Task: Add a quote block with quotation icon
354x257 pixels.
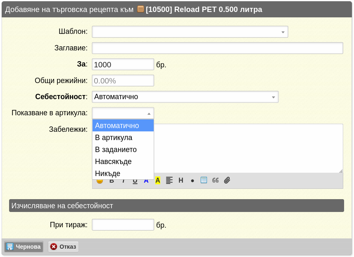Action: [x=215, y=180]
